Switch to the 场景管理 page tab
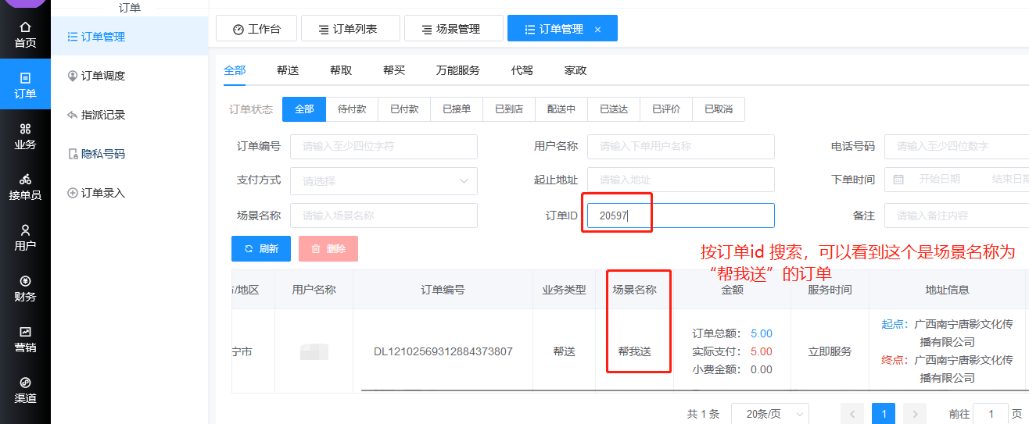Image resolution: width=1029 pixels, height=424 pixels. pos(454,28)
